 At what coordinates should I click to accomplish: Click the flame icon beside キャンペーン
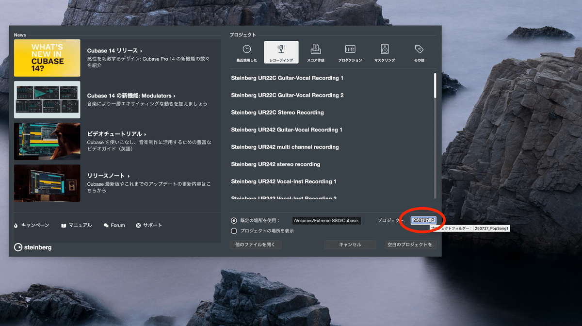click(x=16, y=226)
